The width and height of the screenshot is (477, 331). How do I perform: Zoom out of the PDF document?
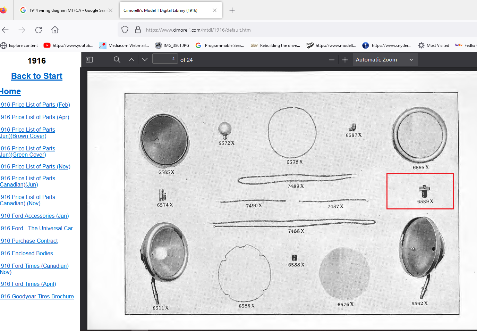click(332, 60)
